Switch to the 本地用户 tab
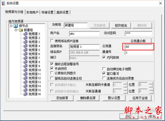 [x=32, y=12]
